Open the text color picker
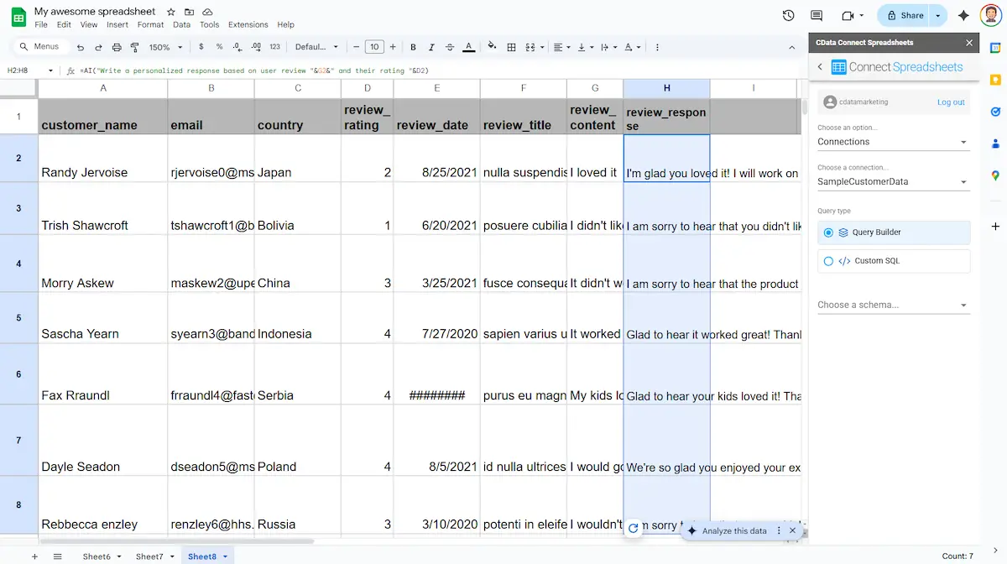 [469, 46]
